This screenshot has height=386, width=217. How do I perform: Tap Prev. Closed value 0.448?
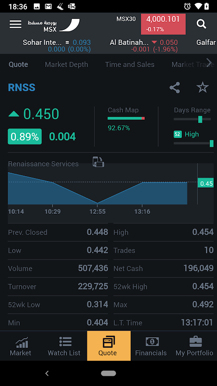[x=97, y=232]
